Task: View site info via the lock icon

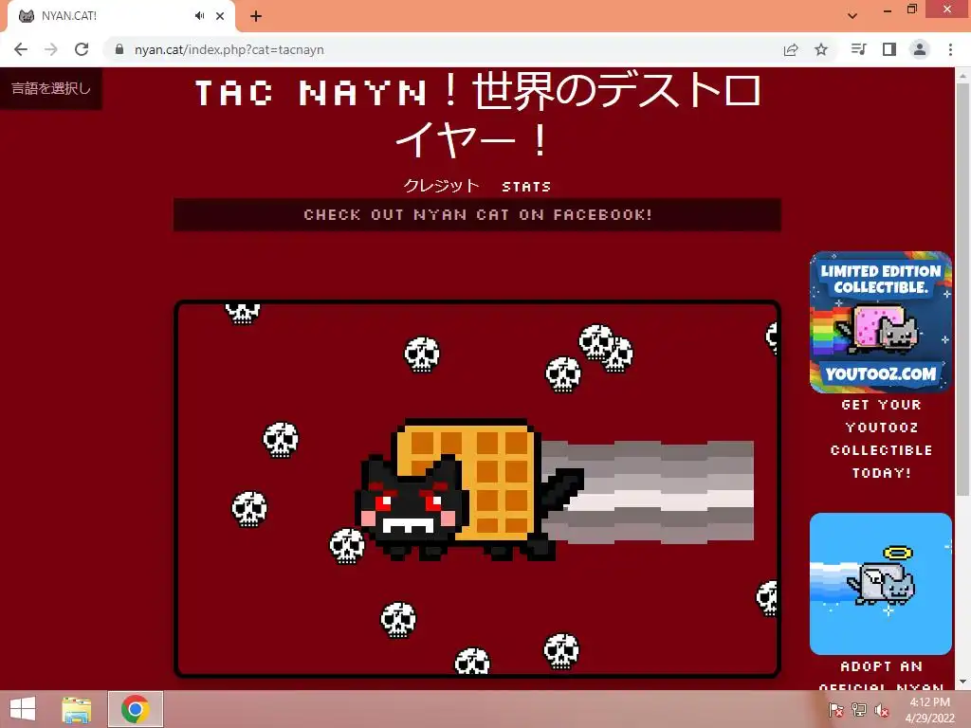Action: coord(119,49)
